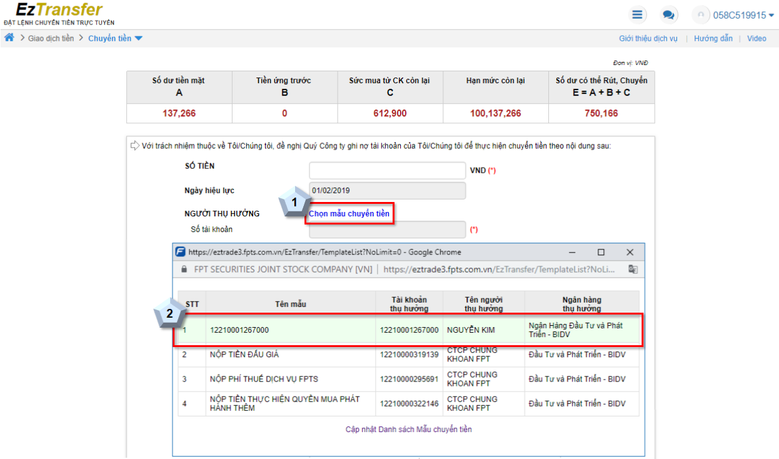Click the SỐ TIỀN input field
Viewport: 779px width, 459px height.
pyautogui.click(x=388, y=170)
